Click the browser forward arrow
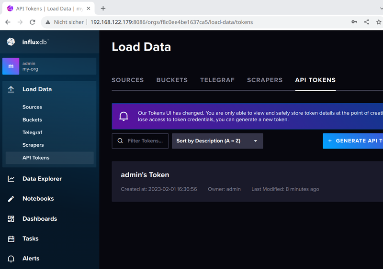Viewport: 383px width, 269px height. click(20, 22)
